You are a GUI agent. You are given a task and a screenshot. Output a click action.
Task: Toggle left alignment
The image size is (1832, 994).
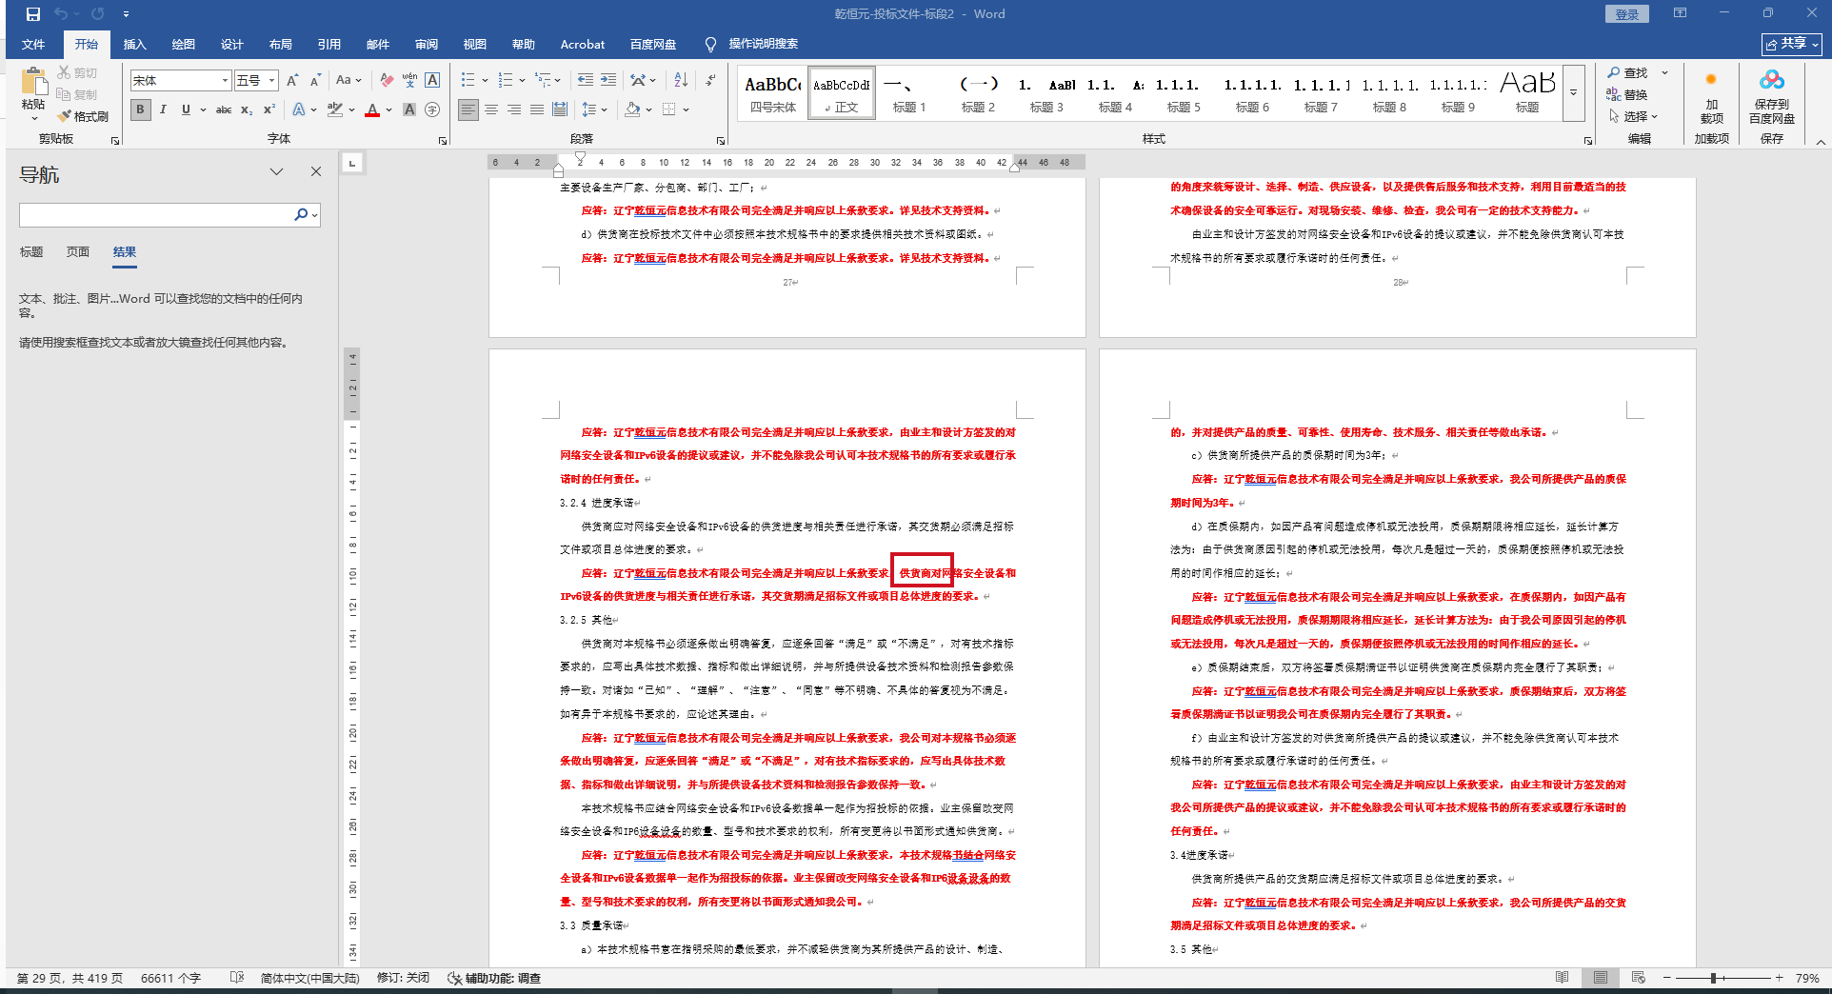(468, 109)
